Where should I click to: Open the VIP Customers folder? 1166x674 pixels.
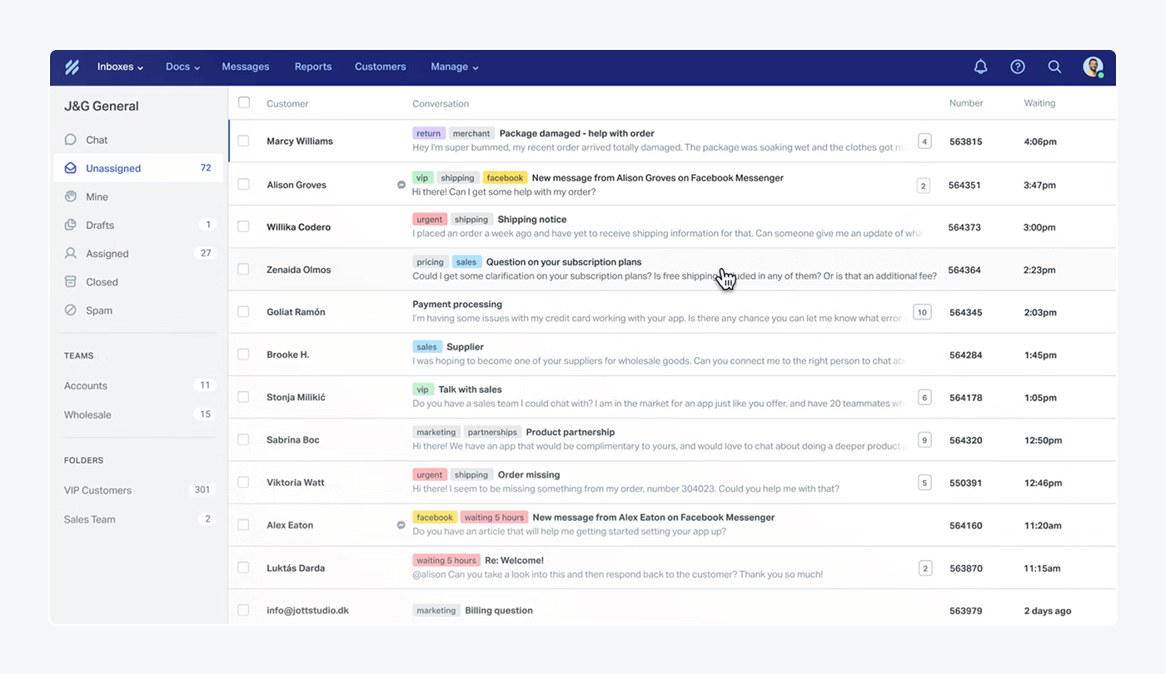tap(99, 490)
